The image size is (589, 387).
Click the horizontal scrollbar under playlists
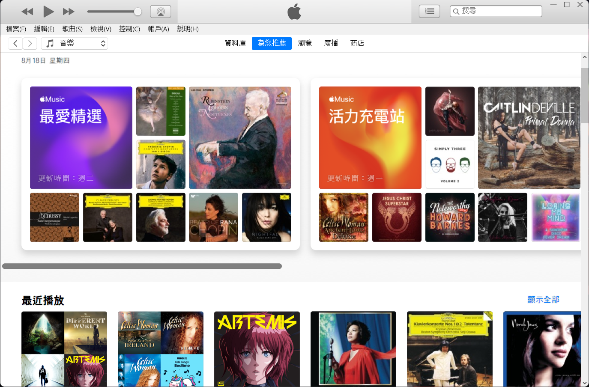click(x=142, y=266)
